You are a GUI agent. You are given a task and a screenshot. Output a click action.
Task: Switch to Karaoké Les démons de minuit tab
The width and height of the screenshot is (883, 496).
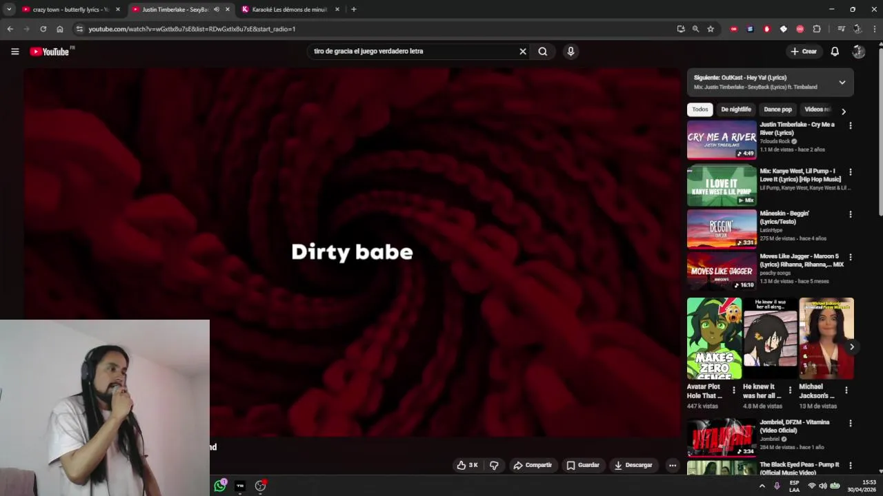(x=290, y=10)
